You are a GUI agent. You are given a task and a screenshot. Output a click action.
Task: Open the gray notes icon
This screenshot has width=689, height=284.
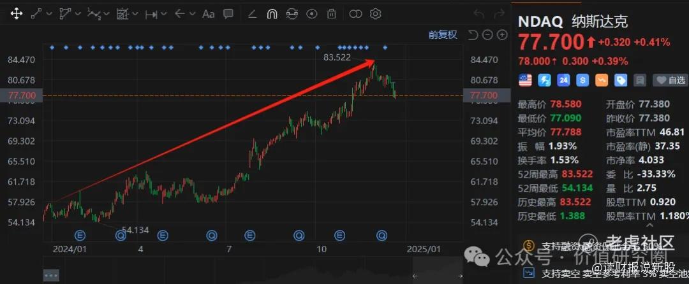641,80
